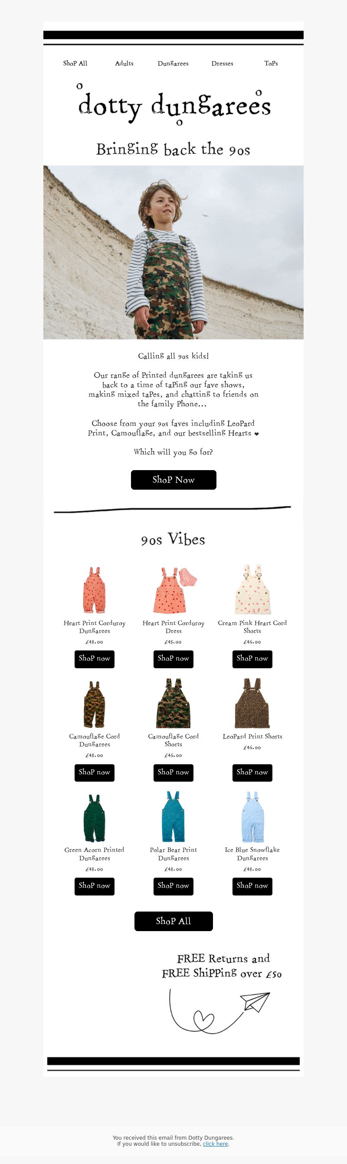Click the large Shop Now button
The width and height of the screenshot is (347, 1164).
(x=173, y=480)
